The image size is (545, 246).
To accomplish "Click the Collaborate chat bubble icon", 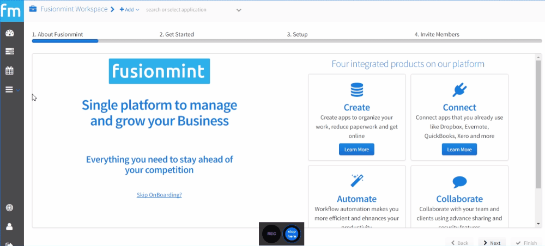I will click(459, 182).
